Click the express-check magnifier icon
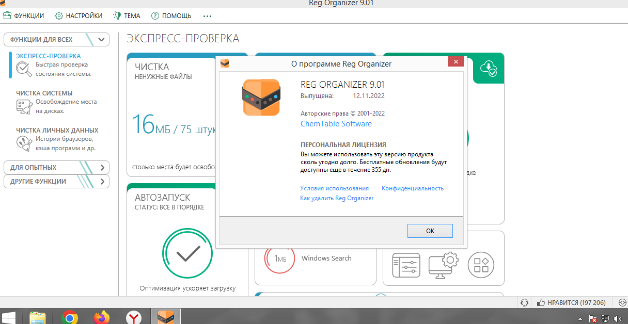628x324 pixels. click(24, 69)
